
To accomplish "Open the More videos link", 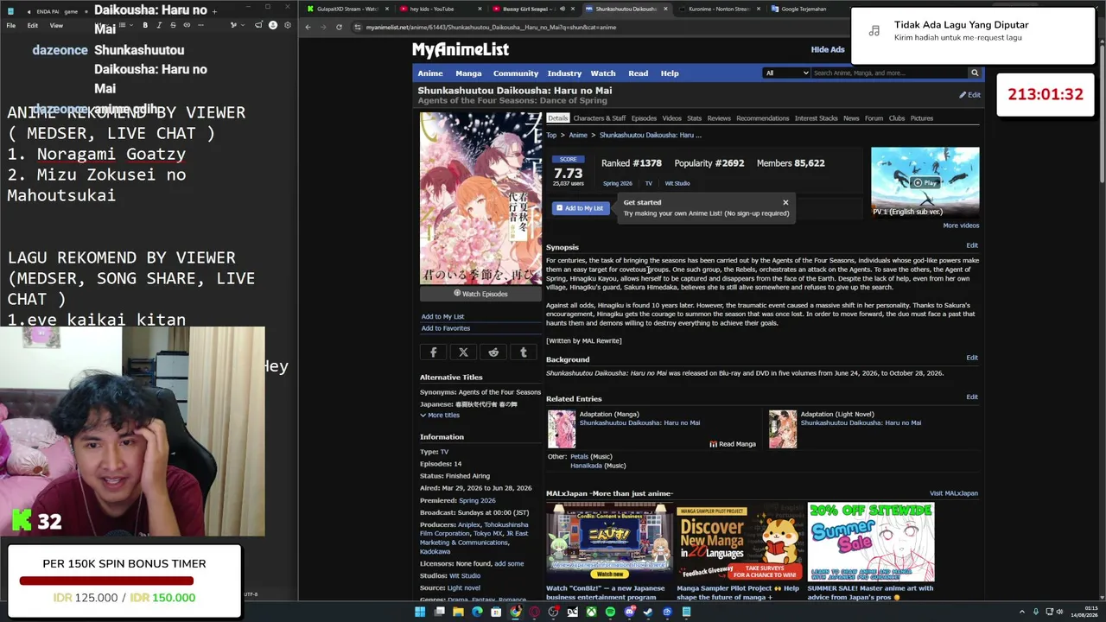I will [x=961, y=225].
